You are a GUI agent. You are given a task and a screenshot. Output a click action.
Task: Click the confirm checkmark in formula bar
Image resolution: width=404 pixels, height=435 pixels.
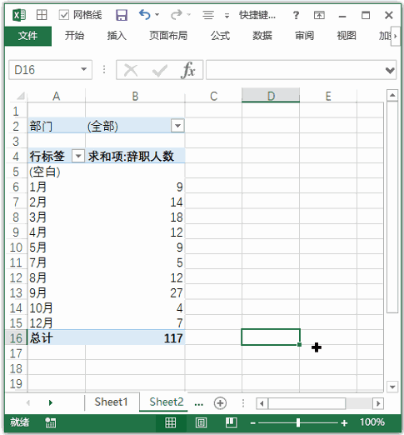click(x=160, y=71)
